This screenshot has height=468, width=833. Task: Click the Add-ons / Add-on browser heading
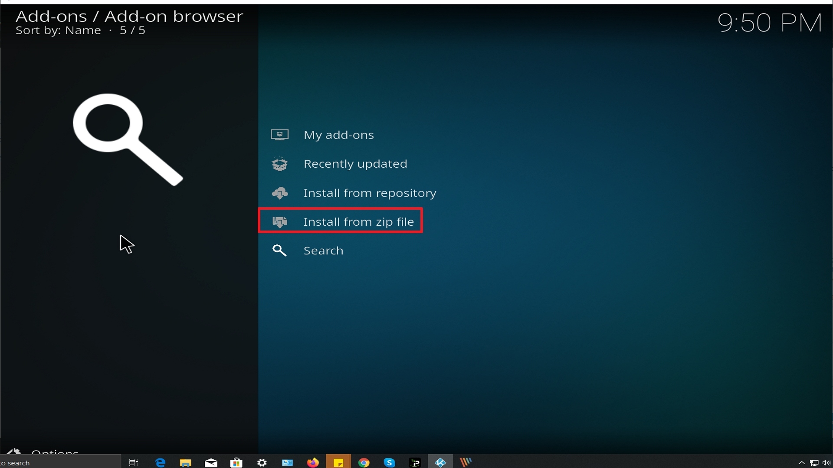[129, 16]
